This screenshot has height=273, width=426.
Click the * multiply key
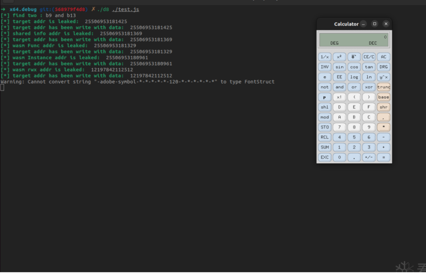pyautogui.click(x=383, y=127)
